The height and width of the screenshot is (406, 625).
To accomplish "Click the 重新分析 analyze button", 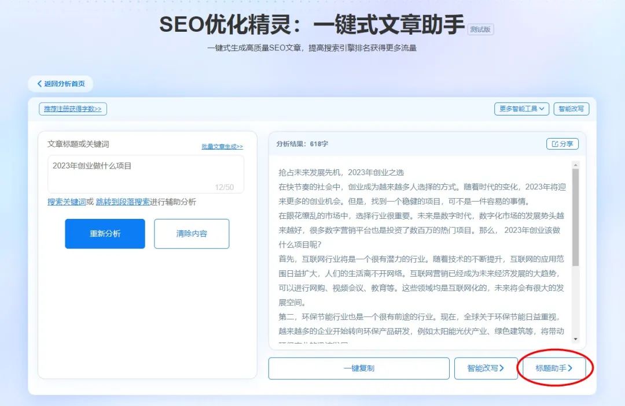I will pyautogui.click(x=105, y=234).
